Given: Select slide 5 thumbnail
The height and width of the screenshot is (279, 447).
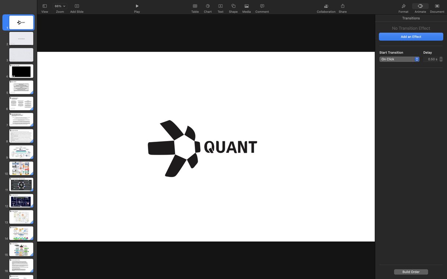Looking at the screenshot, I should 21,87.
